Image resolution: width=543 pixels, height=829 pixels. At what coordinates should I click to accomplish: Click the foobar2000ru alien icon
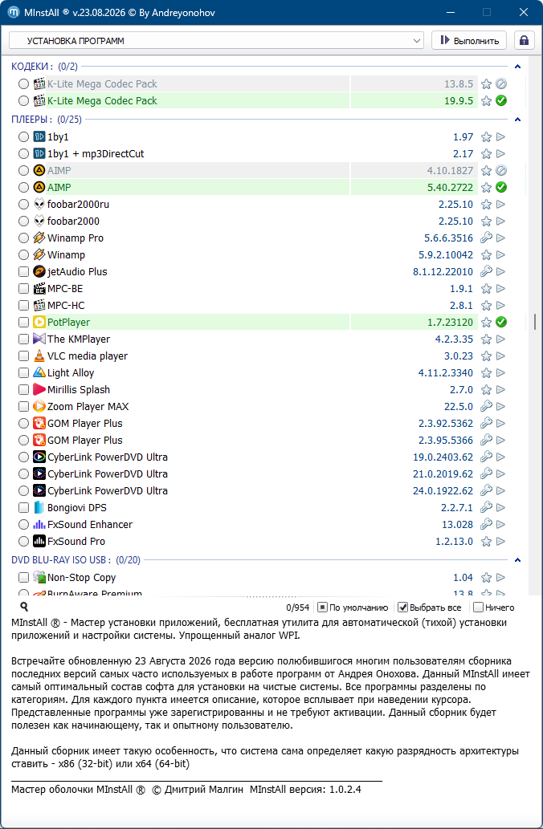pos(39,204)
